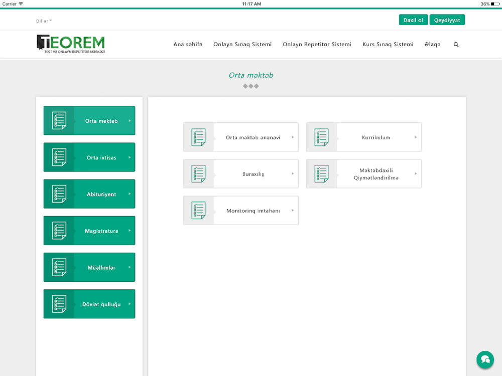Open Monitorinq imtahanı link
The height and width of the screenshot is (376, 502).
tap(253, 211)
